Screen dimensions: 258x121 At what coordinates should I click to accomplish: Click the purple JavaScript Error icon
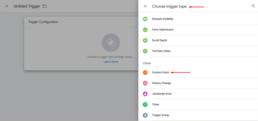pos(145,94)
